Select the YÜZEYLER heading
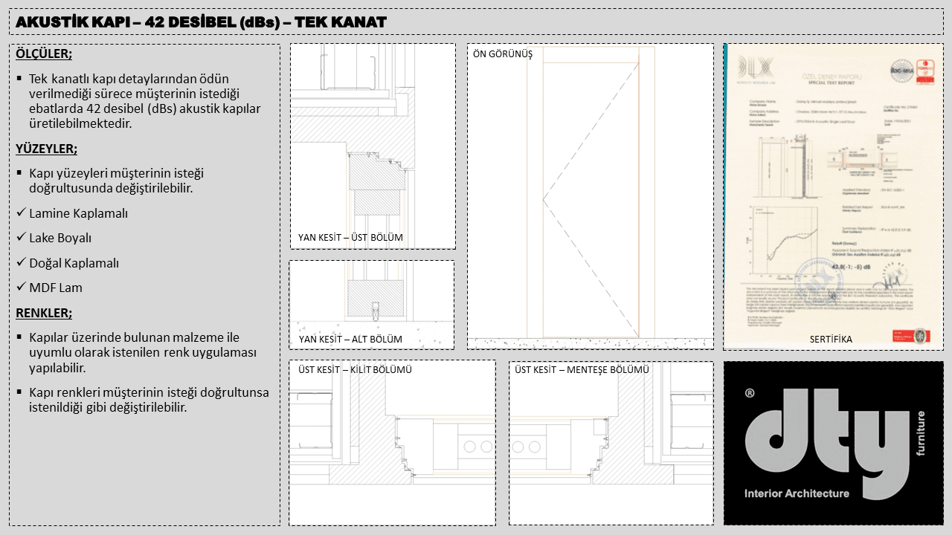 (46, 149)
